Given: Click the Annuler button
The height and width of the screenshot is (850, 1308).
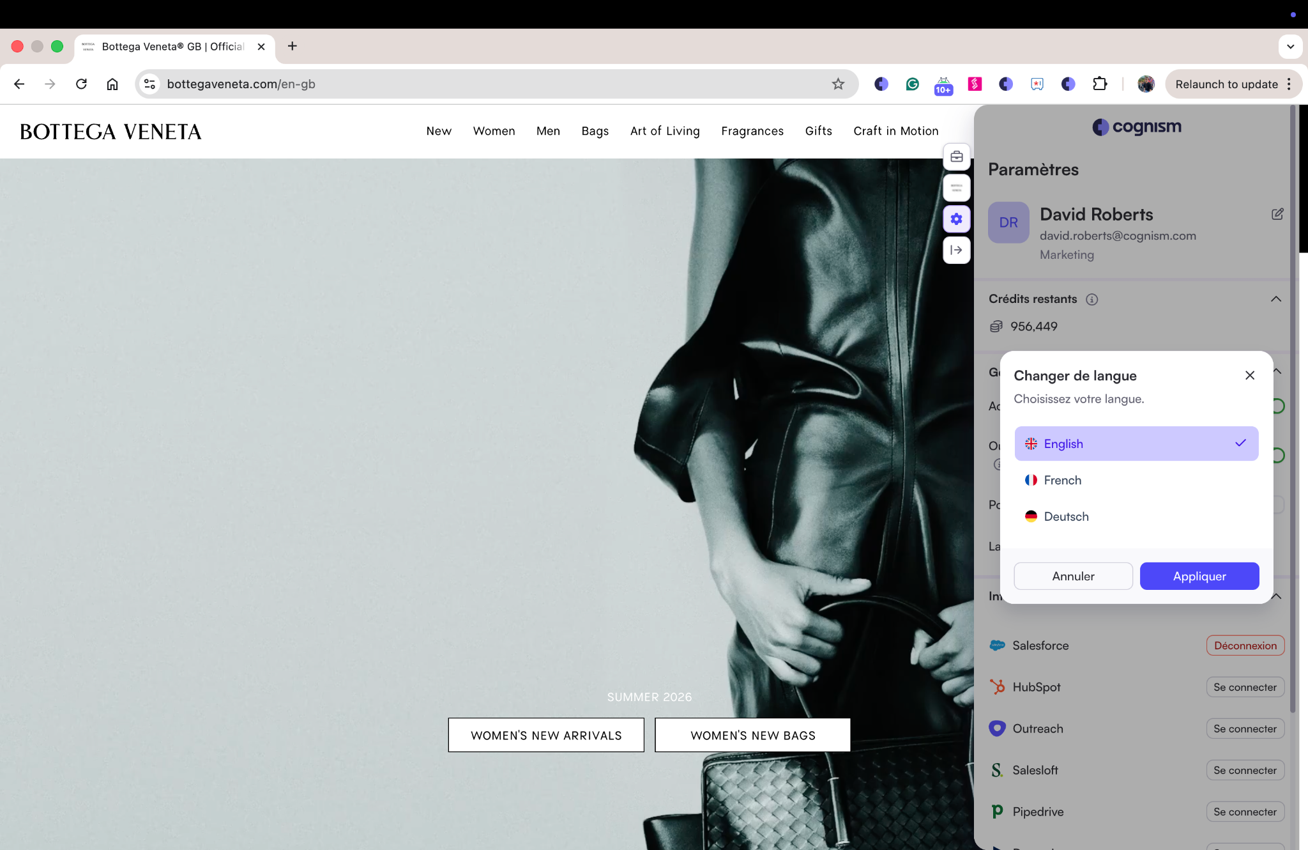Looking at the screenshot, I should click(x=1072, y=576).
